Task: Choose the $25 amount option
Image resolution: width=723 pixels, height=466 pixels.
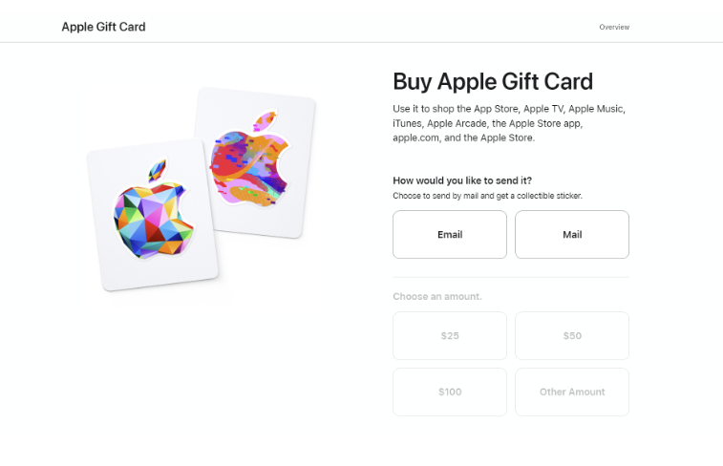Action: coord(450,336)
